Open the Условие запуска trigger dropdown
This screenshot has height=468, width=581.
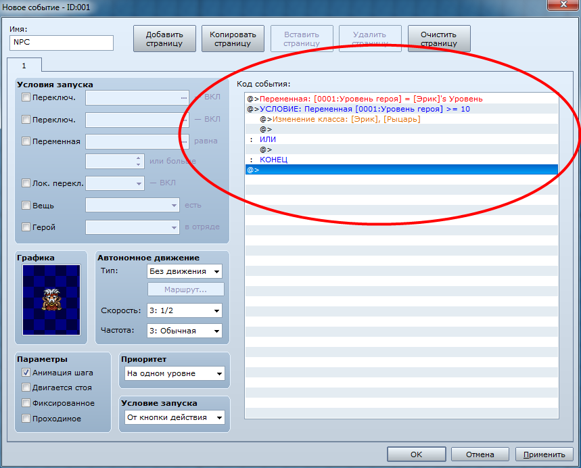[x=175, y=417]
